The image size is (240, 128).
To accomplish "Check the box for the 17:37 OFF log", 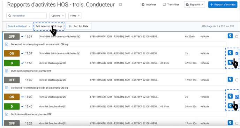I will click(x=237, y=37).
